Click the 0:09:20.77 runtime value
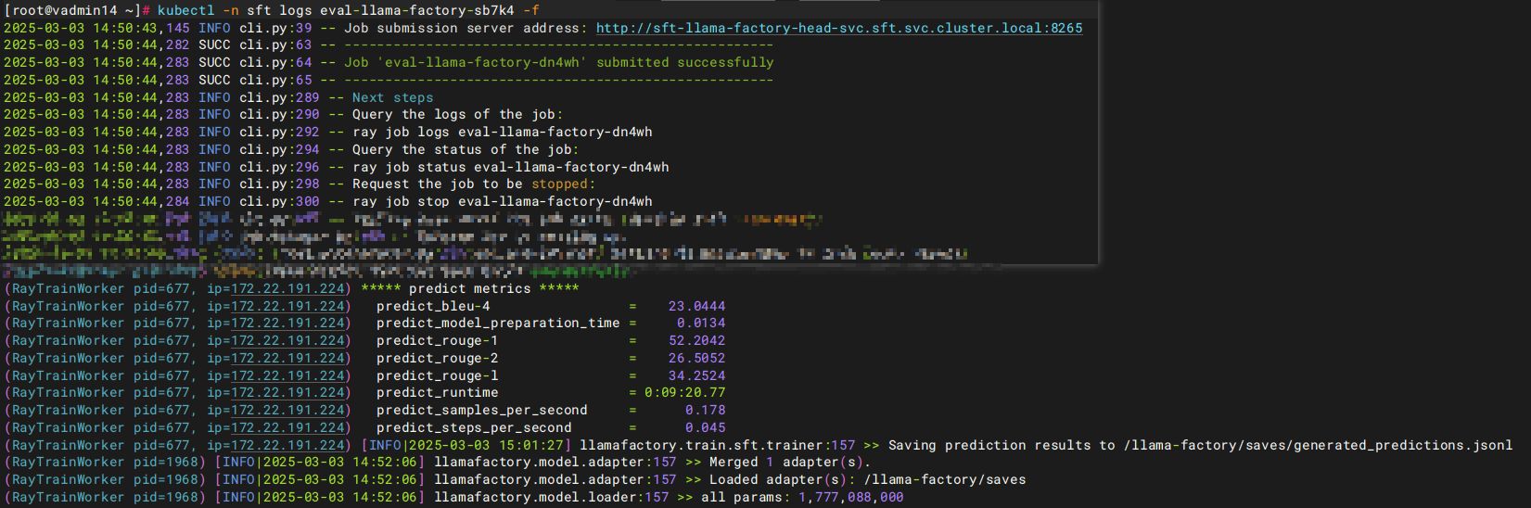 pyautogui.click(x=684, y=392)
